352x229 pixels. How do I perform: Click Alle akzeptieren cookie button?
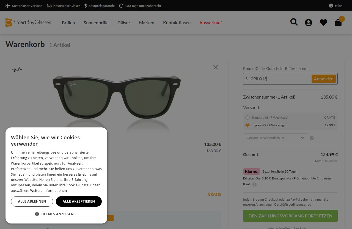point(79,201)
